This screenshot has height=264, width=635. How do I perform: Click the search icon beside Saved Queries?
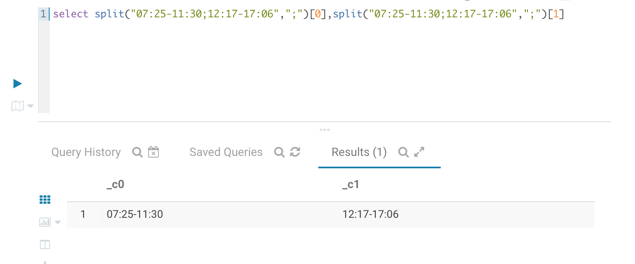[x=279, y=152]
